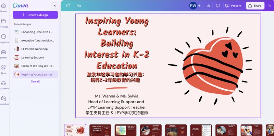Viewport: 274px width, 136px height.
Task: Click Ms. Wanna & Ms. Sylvia text
Action: (x=117, y=96)
